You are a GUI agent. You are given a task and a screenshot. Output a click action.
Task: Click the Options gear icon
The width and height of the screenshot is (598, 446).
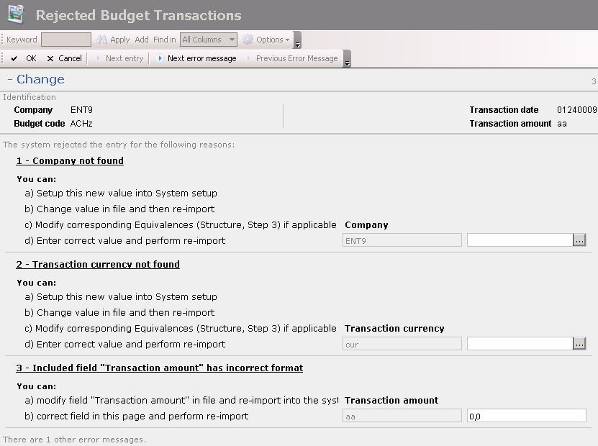[248, 40]
